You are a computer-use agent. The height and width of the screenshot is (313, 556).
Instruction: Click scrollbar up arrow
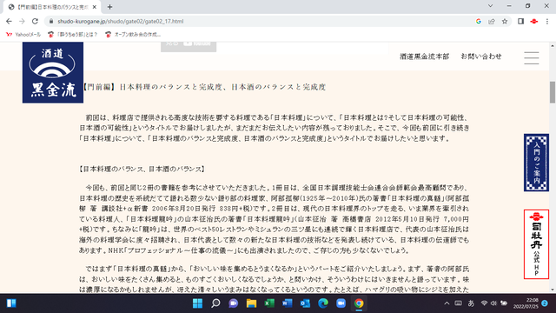pyautogui.click(x=553, y=45)
